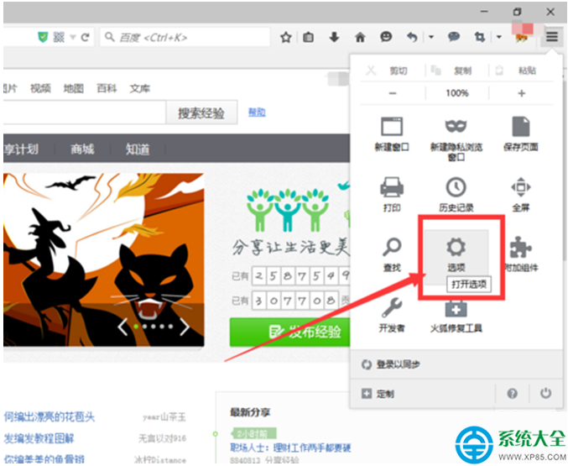Screen dimensions: 568x466
Task: Click 查找 magnifier find icon
Action: [392, 248]
